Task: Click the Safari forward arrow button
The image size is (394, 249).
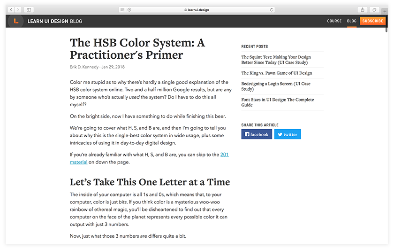Action: [18, 9]
